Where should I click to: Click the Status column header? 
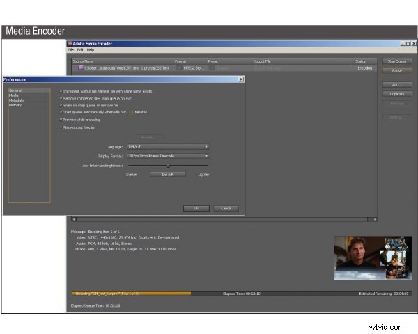click(x=360, y=61)
